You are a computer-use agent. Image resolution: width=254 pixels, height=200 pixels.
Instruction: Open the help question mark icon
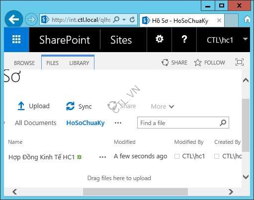(x=184, y=39)
